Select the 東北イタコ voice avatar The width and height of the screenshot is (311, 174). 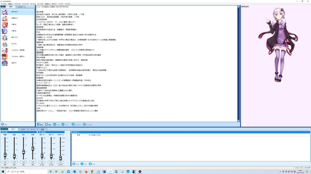click(x=5, y=37)
